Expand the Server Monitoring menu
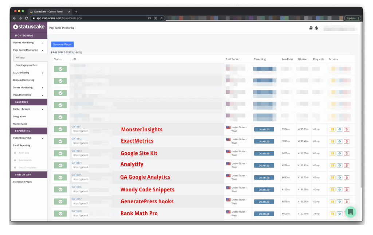The height and width of the screenshot is (235, 373). 28,87
